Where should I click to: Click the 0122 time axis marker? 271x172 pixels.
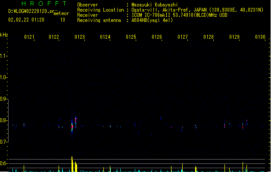(x=54, y=37)
